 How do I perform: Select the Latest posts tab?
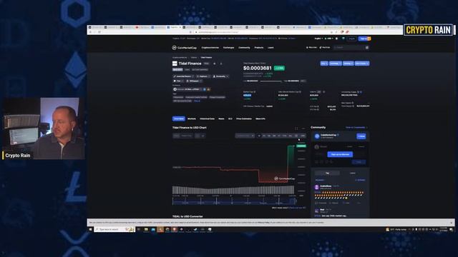(x=353, y=173)
